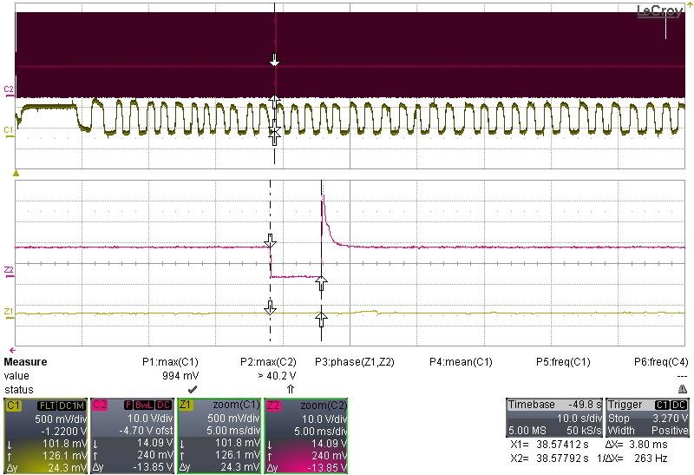Viewport: 694px width, 475px height.
Task: Click the -4.70 V ofst value in C2 box
Action: coord(146,431)
